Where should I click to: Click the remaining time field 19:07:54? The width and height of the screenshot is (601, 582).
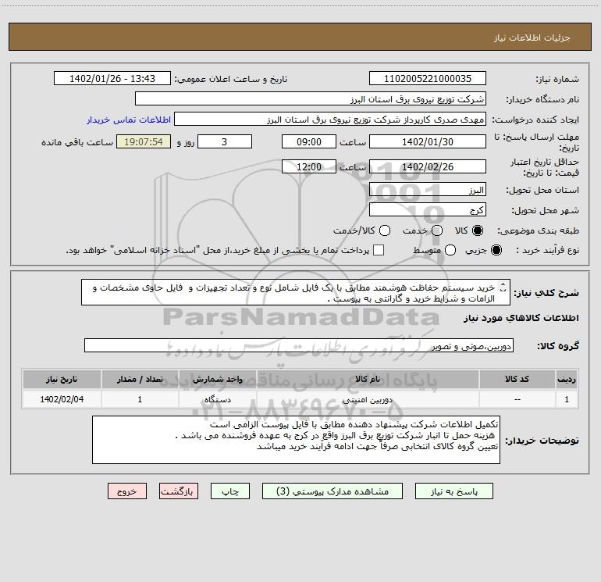pyautogui.click(x=144, y=141)
